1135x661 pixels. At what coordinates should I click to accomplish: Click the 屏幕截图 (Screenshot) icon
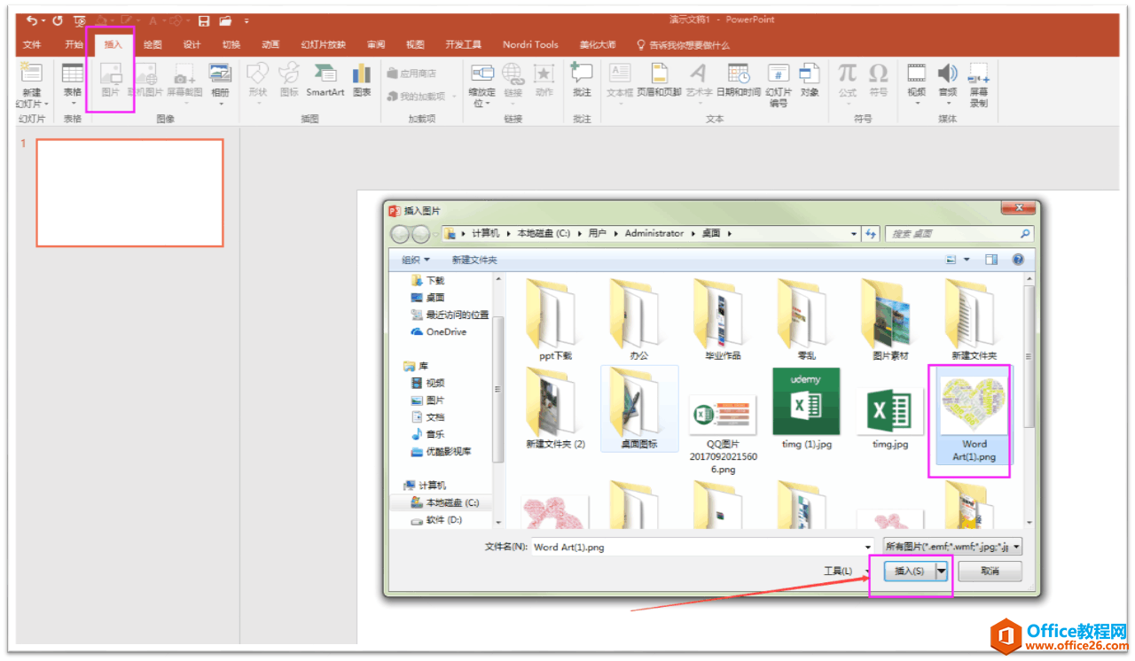[x=184, y=78]
